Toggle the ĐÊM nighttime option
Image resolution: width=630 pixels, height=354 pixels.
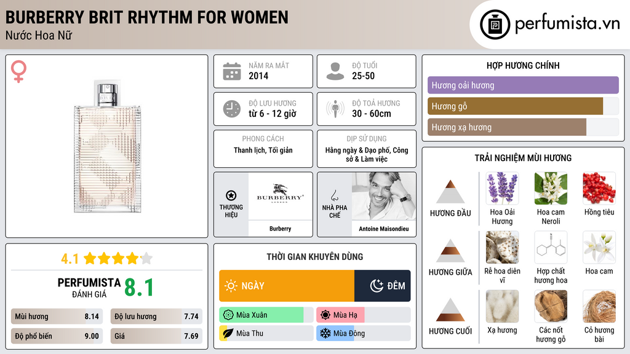click(x=382, y=286)
